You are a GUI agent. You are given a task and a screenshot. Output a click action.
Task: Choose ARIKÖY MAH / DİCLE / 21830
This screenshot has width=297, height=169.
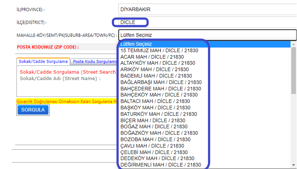[x=155, y=69]
